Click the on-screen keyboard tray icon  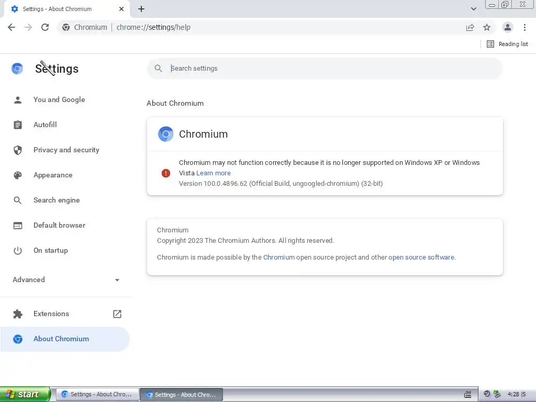point(468,395)
